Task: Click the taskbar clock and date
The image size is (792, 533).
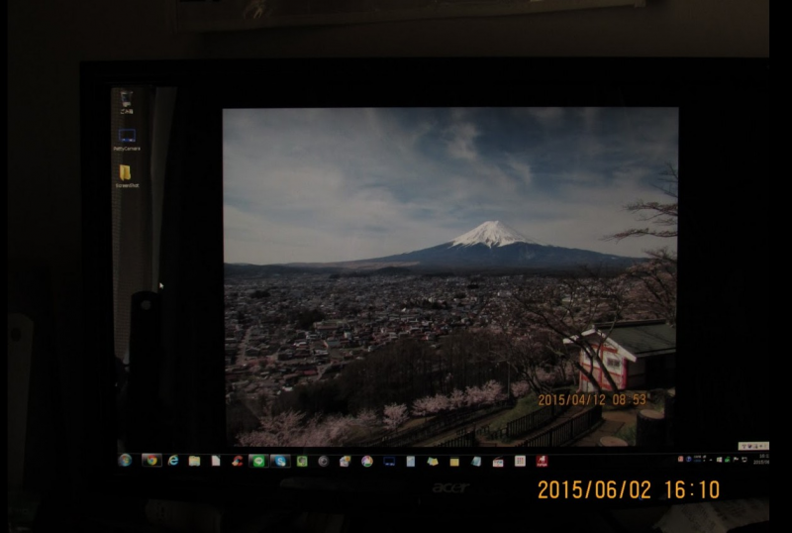Action: coord(762,460)
